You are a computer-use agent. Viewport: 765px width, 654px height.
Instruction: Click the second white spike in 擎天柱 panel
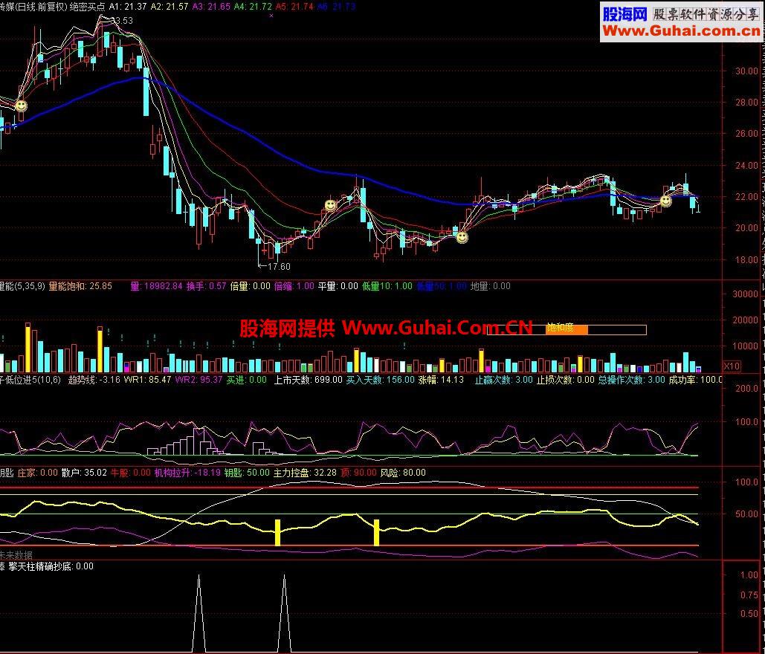285,613
